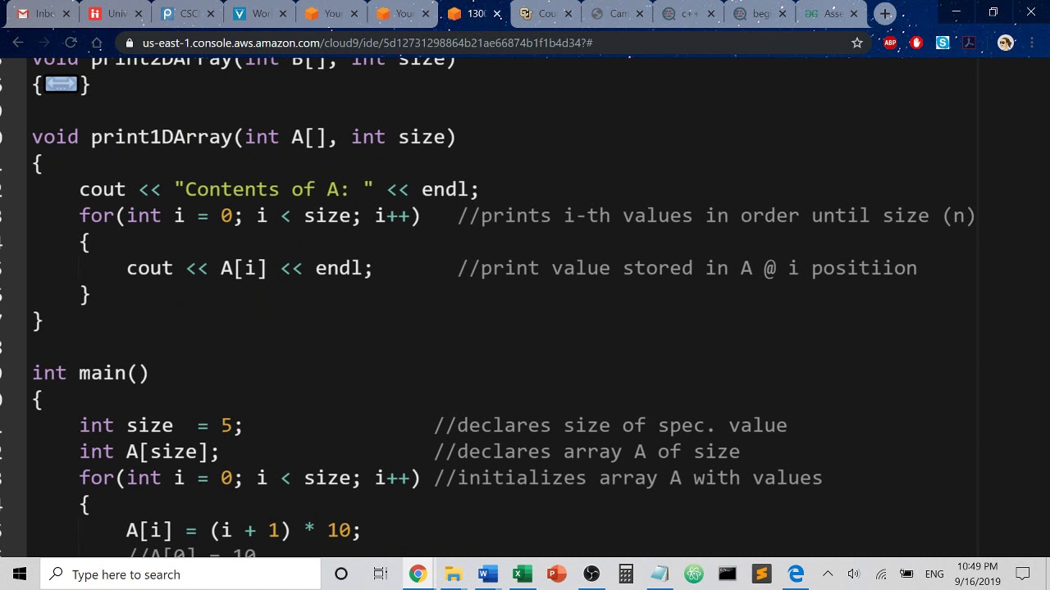The height and width of the screenshot is (590, 1050).
Task: Open Task View on taskbar
Action: (380, 574)
